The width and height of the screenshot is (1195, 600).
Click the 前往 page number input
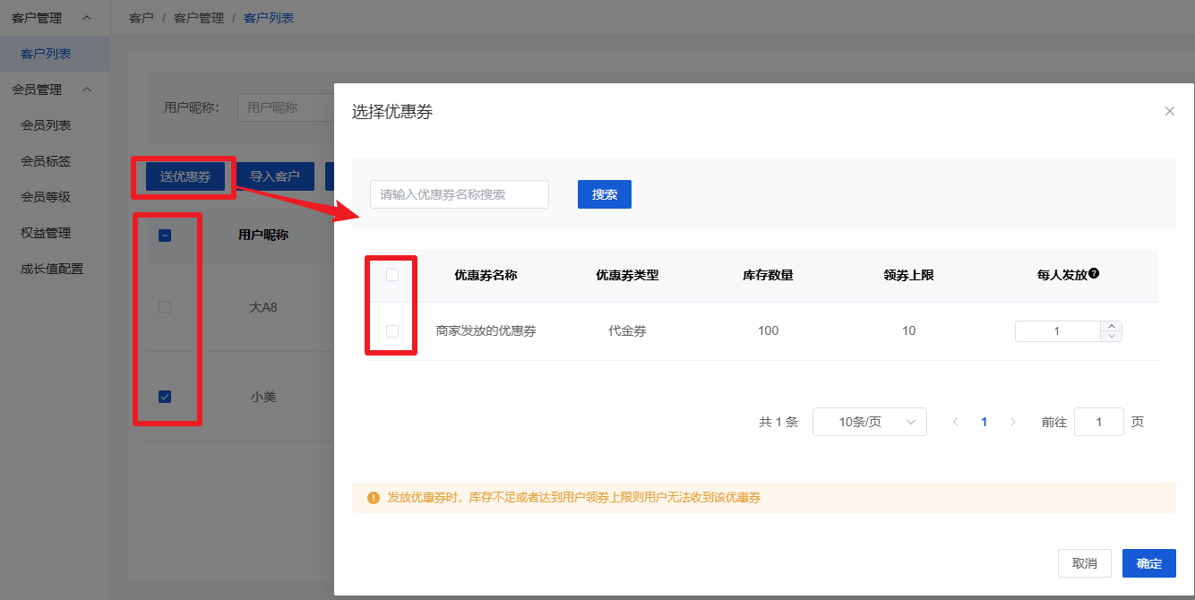1099,422
